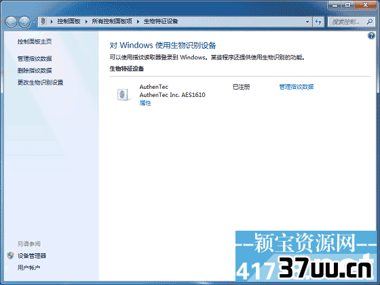
Task: Expand the arrow after 所有控制面板项 breadcrumb
Action: [138, 22]
